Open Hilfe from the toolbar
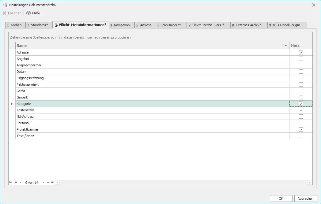Image resolution: width=321 pixels, height=204 pixels. [33, 13]
